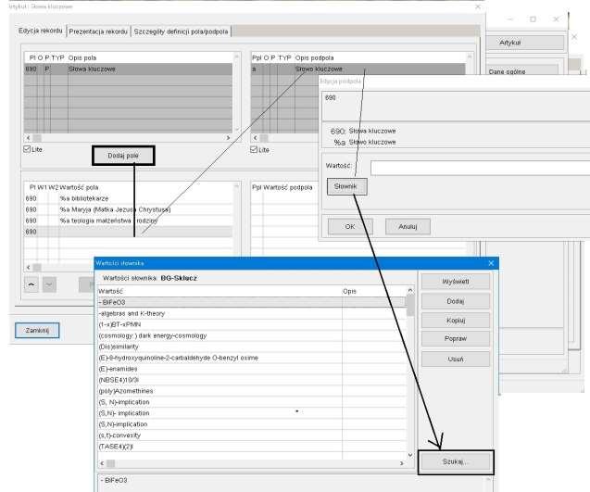Click the Szukaj... button
590x492 pixels.
pyautogui.click(x=456, y=461)
